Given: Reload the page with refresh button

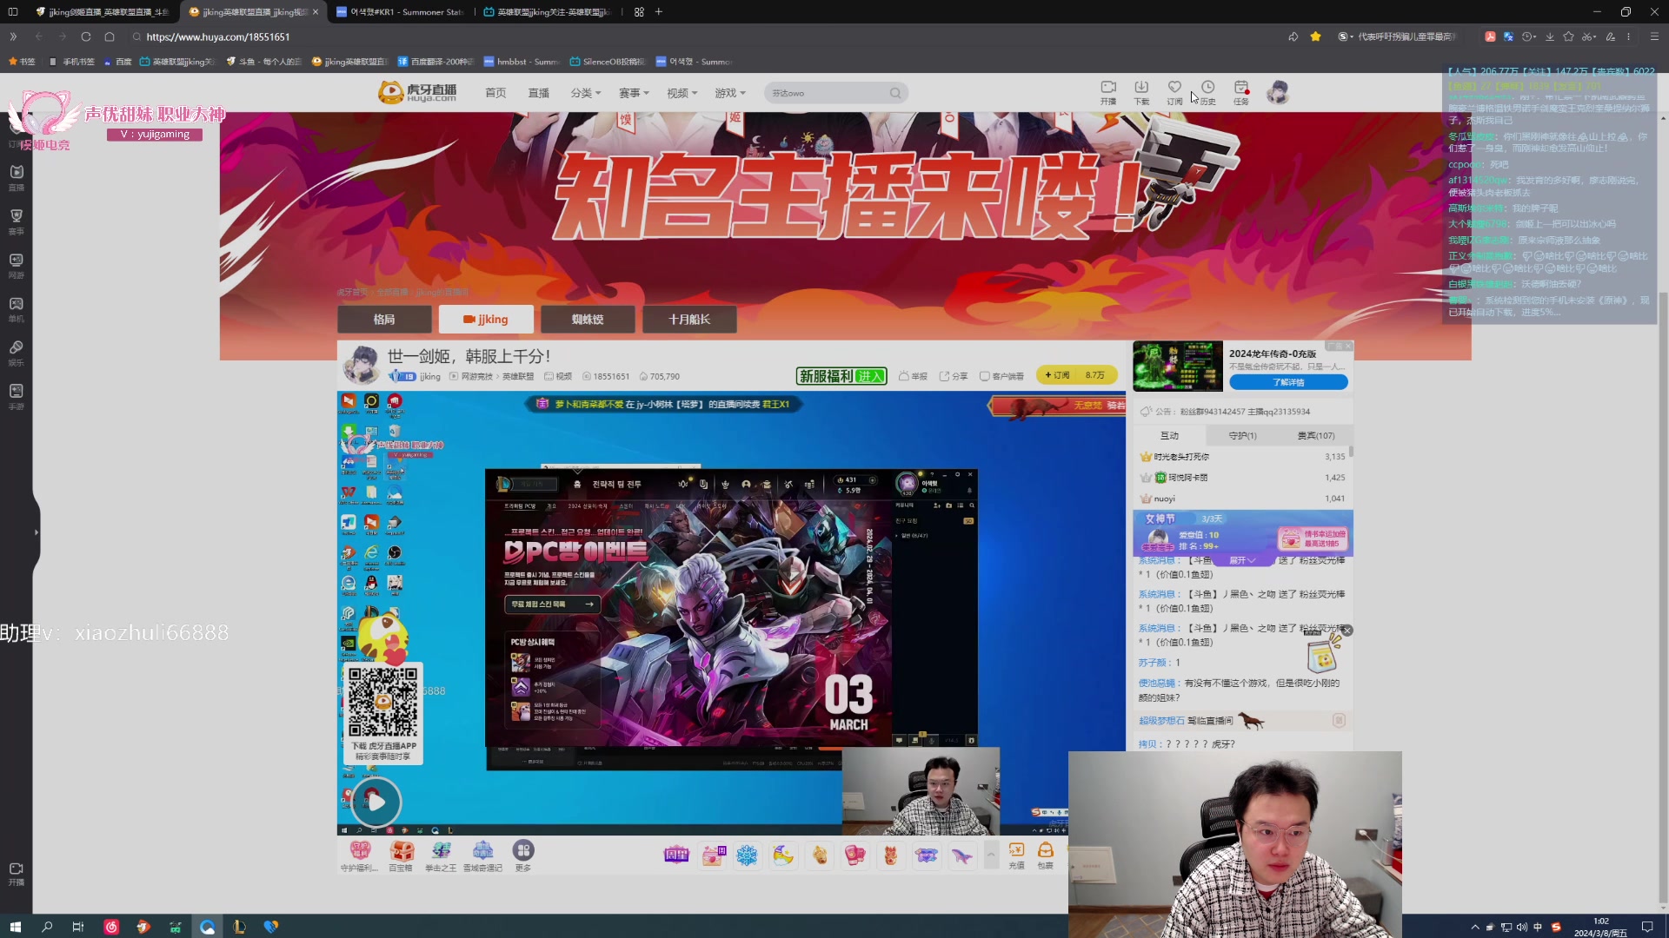Looking at the screenshot, I should (85, 36).
